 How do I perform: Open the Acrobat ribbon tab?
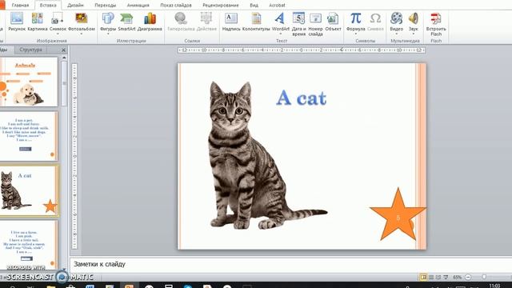(x=277, y=6)
